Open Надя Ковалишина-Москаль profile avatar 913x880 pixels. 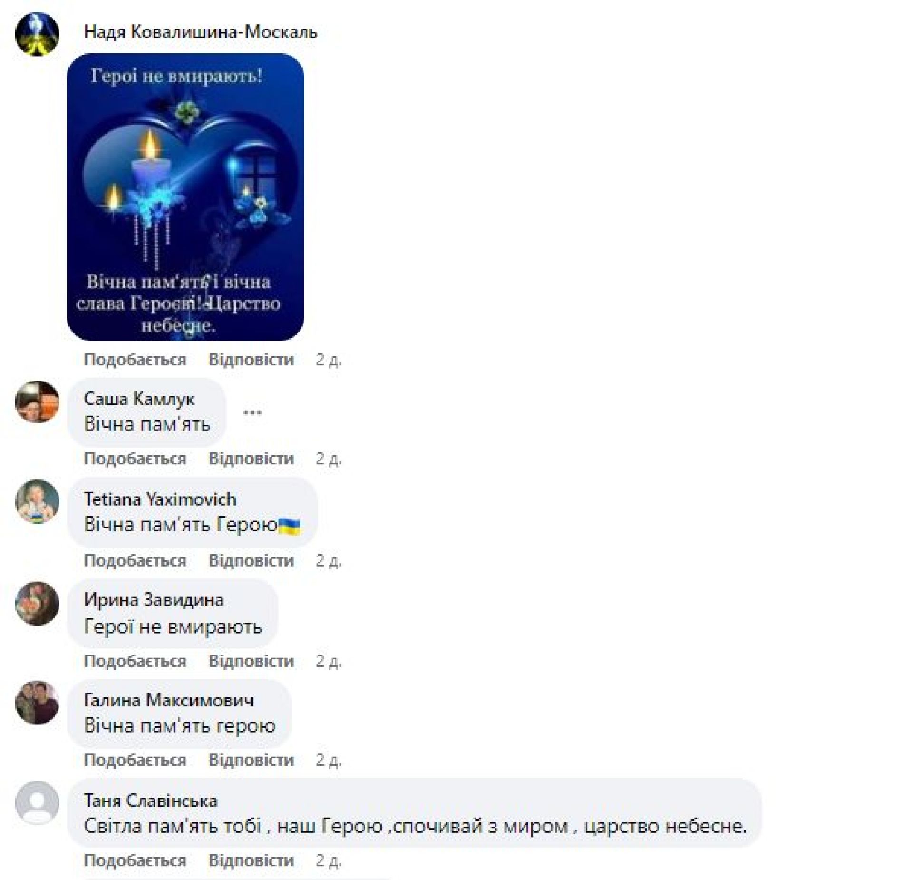[37, 34]
